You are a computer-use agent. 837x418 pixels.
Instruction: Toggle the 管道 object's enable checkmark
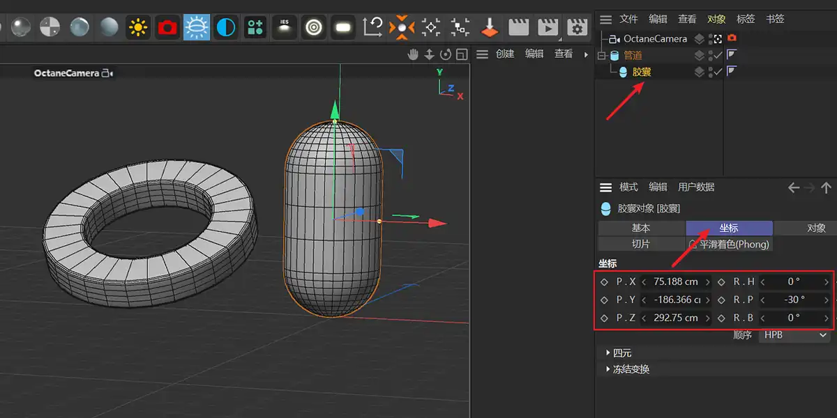716,55
